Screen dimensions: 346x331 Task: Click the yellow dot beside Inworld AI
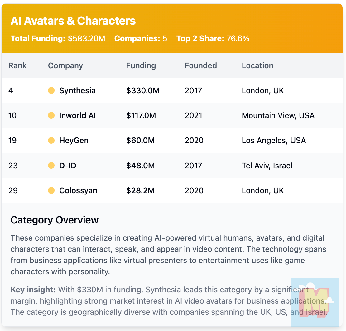51,115
